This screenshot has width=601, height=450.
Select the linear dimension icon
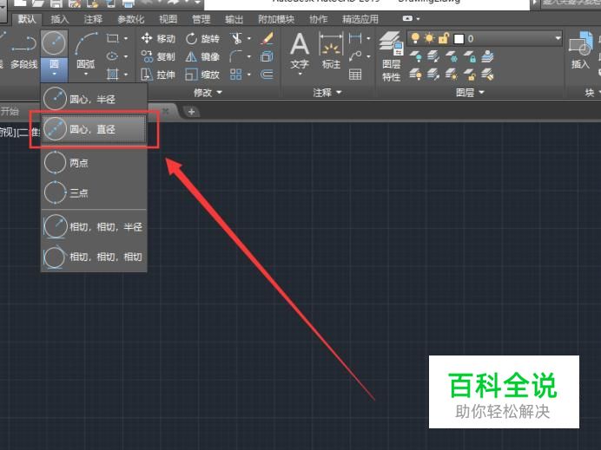(x=355, y=38)
